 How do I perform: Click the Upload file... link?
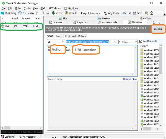pyautogui.click(x=130, y=79)
